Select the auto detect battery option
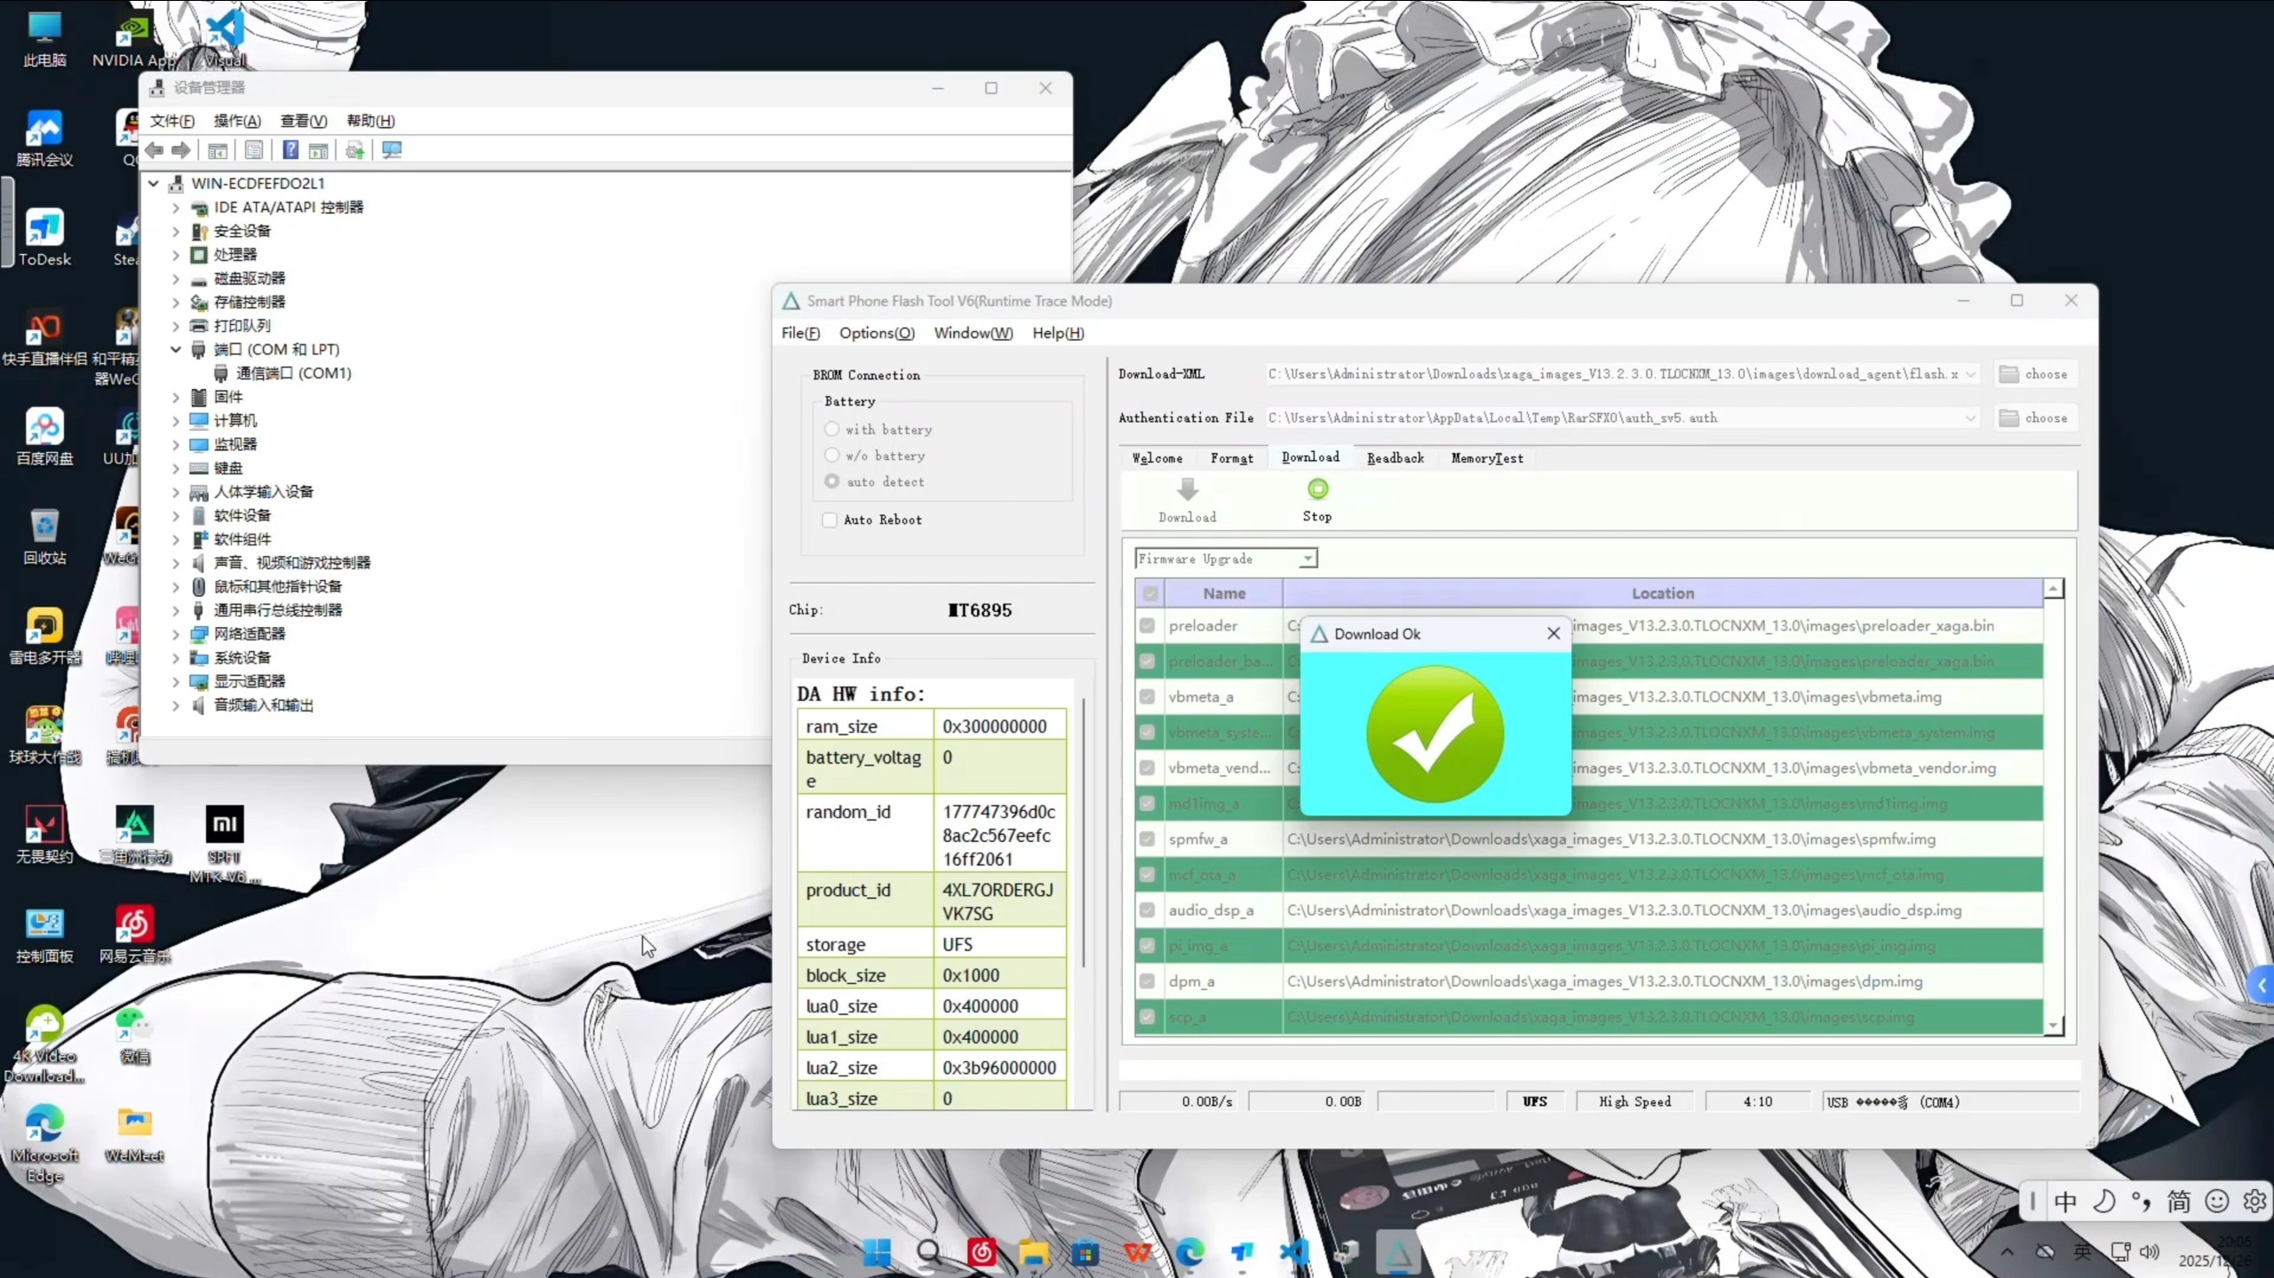This screenshot has height=1278, width=2274. 831,481
